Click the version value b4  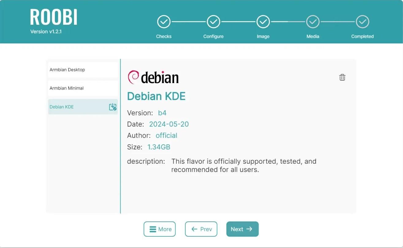point(162,113)
